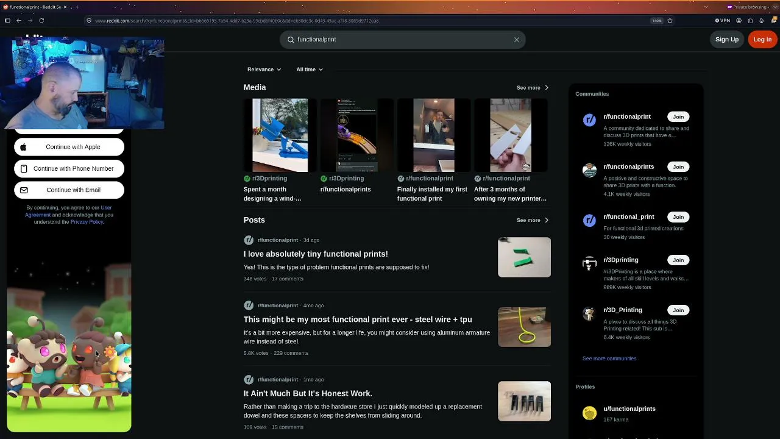Click the Private browsing indicator

(747, 7)
